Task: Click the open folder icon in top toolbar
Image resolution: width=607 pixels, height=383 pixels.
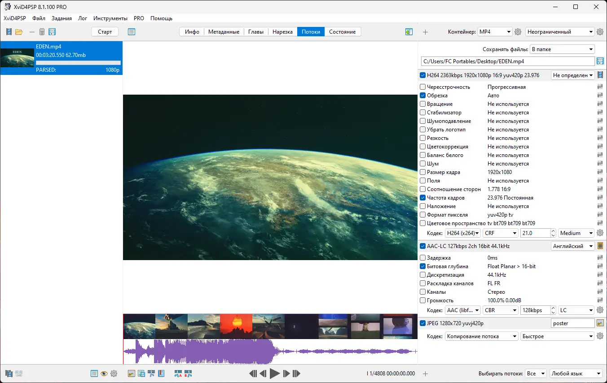Action: click(x=19, y=32)
